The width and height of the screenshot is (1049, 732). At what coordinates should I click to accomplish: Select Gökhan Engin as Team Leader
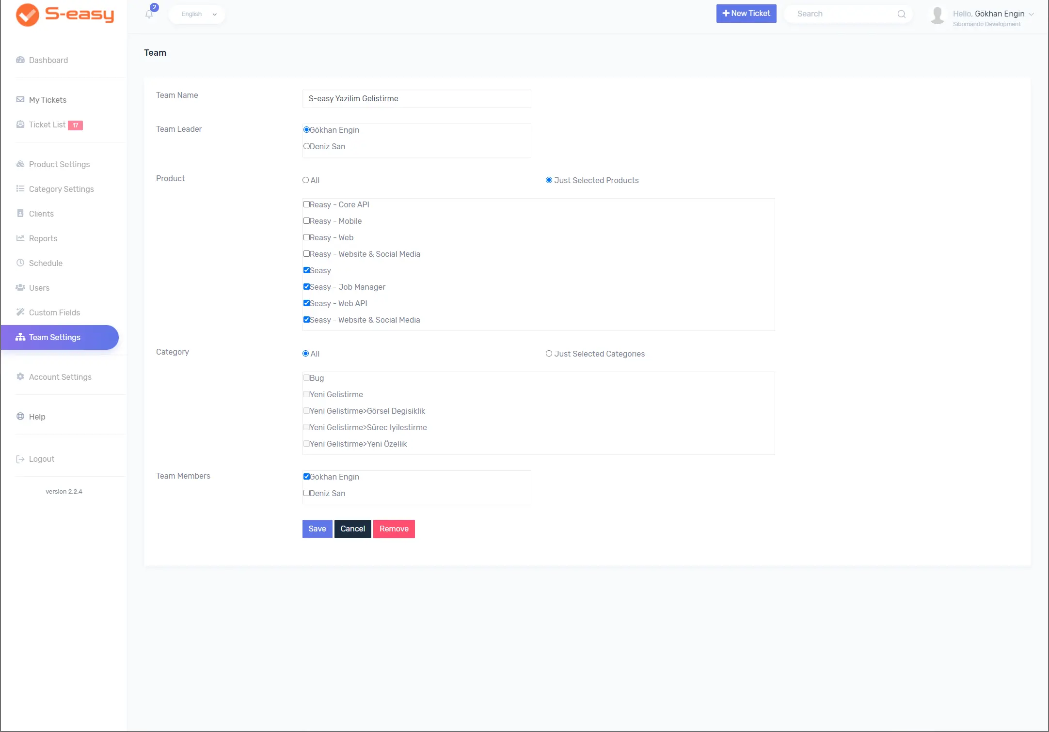point(306,130)
